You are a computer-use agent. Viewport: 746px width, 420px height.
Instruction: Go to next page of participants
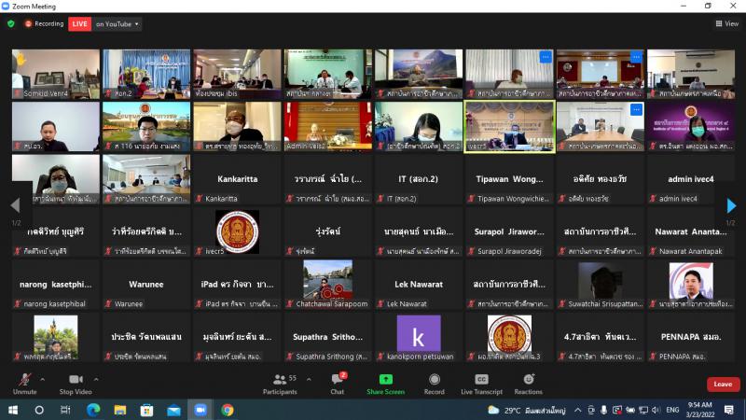click(731, 205)
